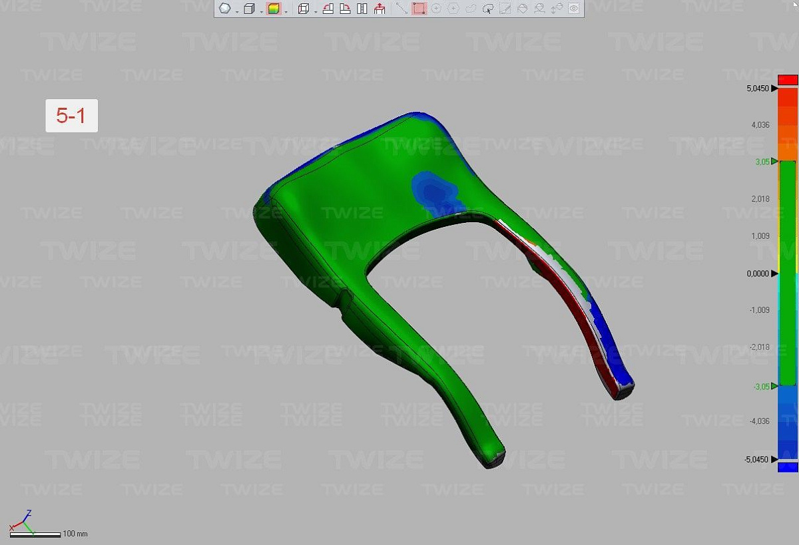Click the green tolerance band in color scale
Image resolution: width=799 pixels, height=545 pixels.
(788, 273)
